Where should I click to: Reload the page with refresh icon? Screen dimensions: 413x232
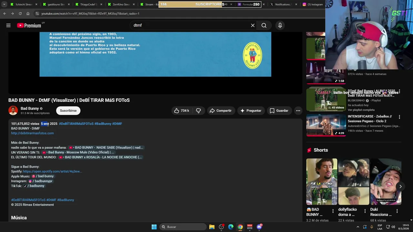pos(20,14)
